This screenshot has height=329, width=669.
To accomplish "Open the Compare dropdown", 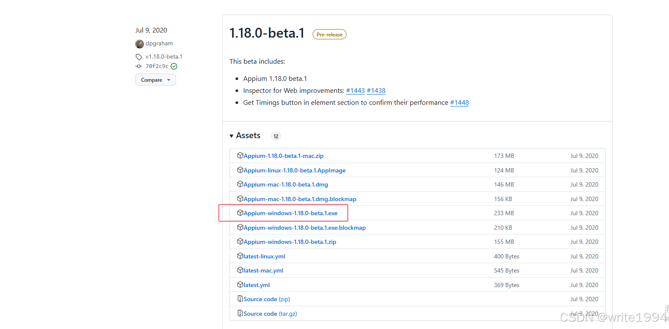I will pyautogui.click(x=155, y=80).
